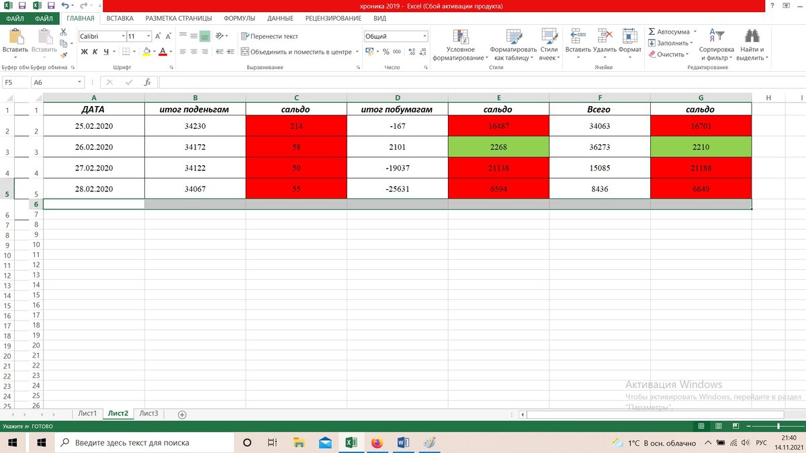Click Decrease Indent icon
Screen dimensions: 806x453
[x=220, y=52]
